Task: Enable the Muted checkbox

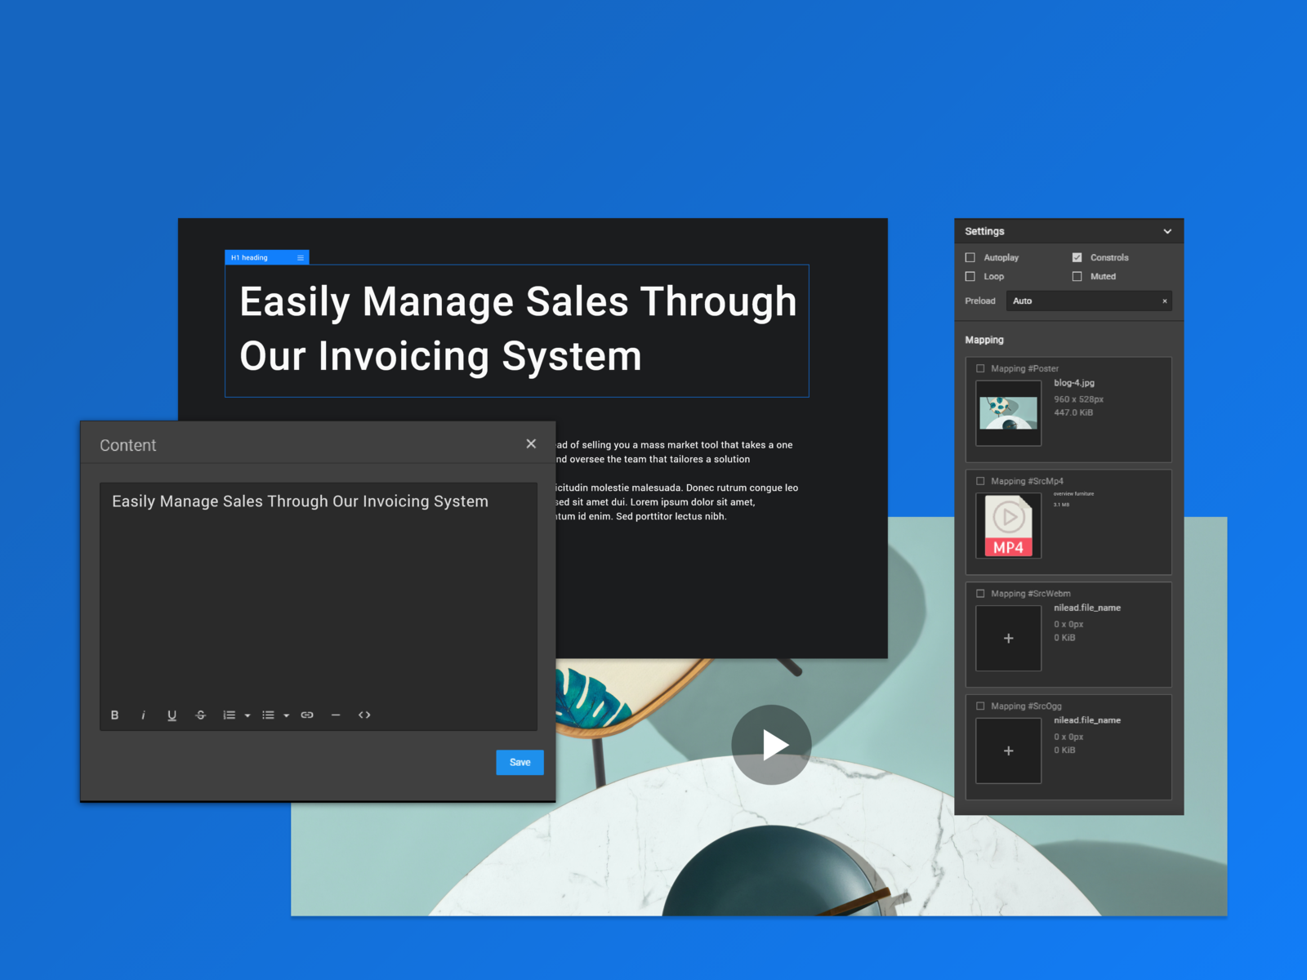Action: (x=1077, y=277)
